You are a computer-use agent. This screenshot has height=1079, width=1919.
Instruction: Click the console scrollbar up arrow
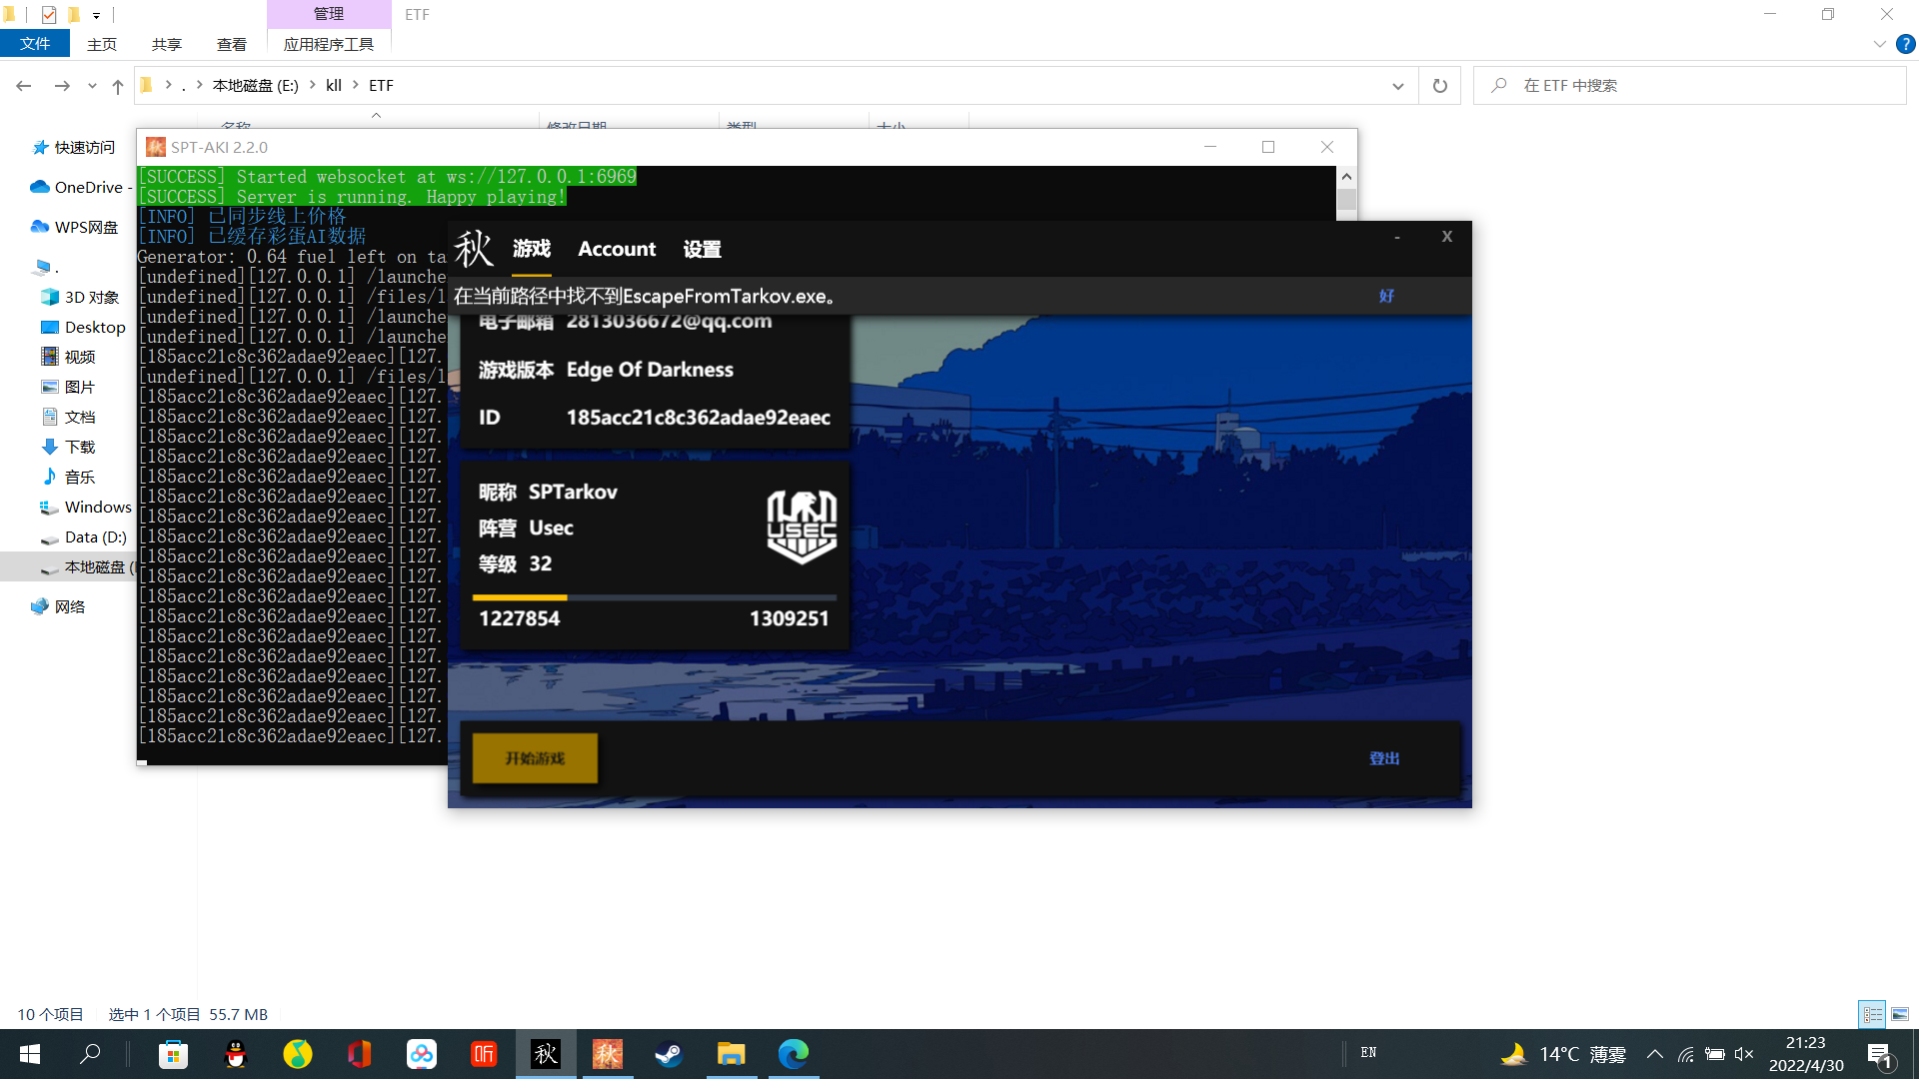1346,176
